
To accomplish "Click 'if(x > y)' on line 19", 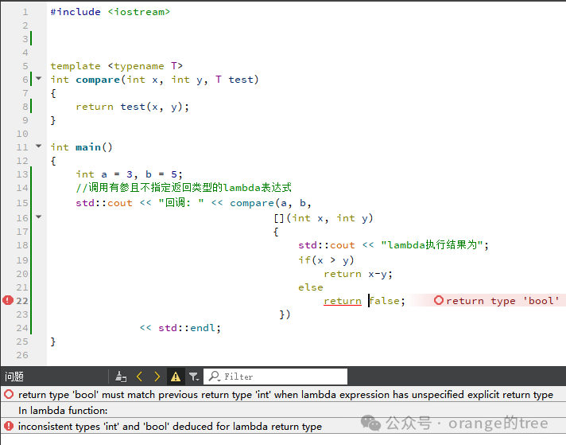I will pyautogui.click(x=326, y=260).
